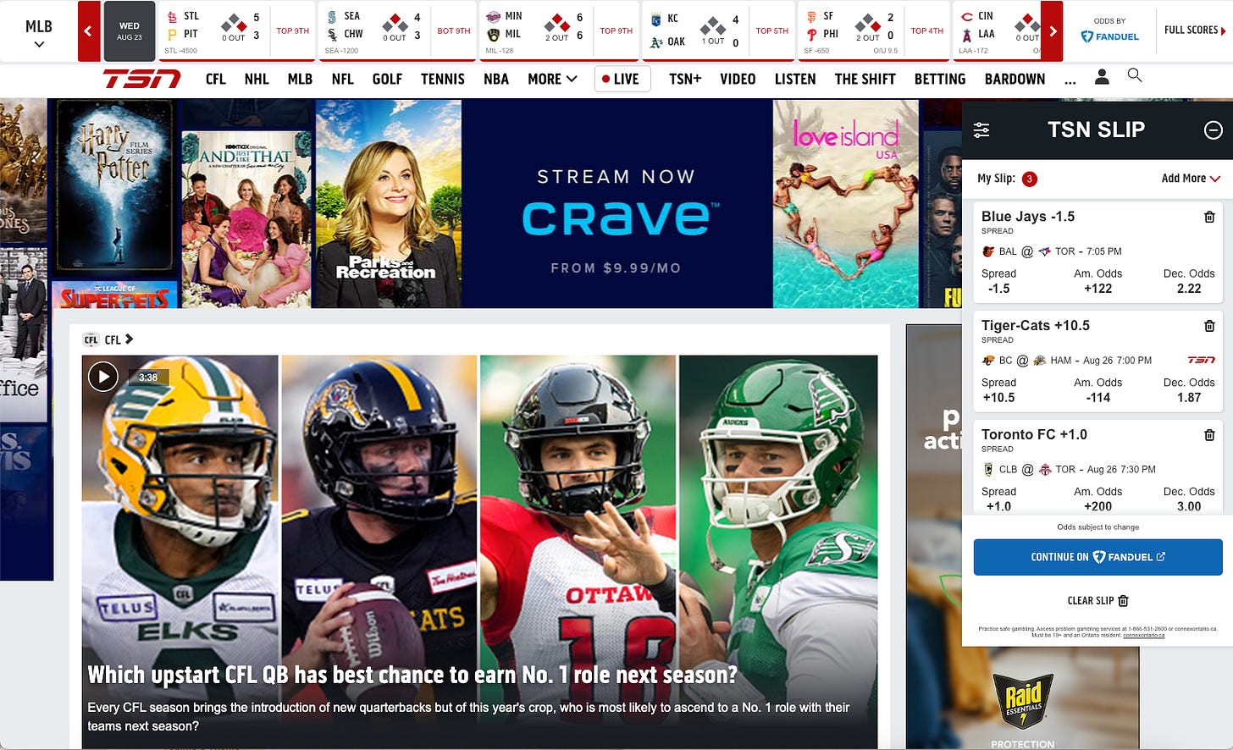
Task: Click And Just Like That poster
Action: (x=246, y=219)
